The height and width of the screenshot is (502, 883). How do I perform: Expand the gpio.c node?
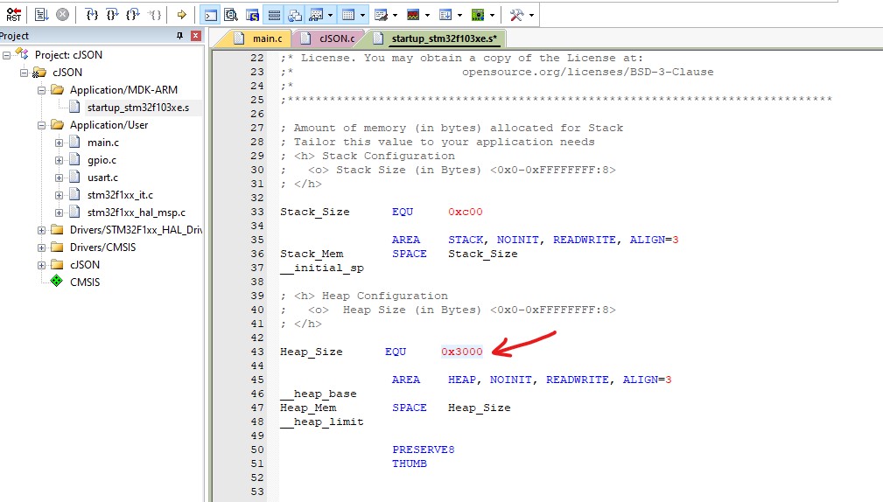click(x=59, y=160)
